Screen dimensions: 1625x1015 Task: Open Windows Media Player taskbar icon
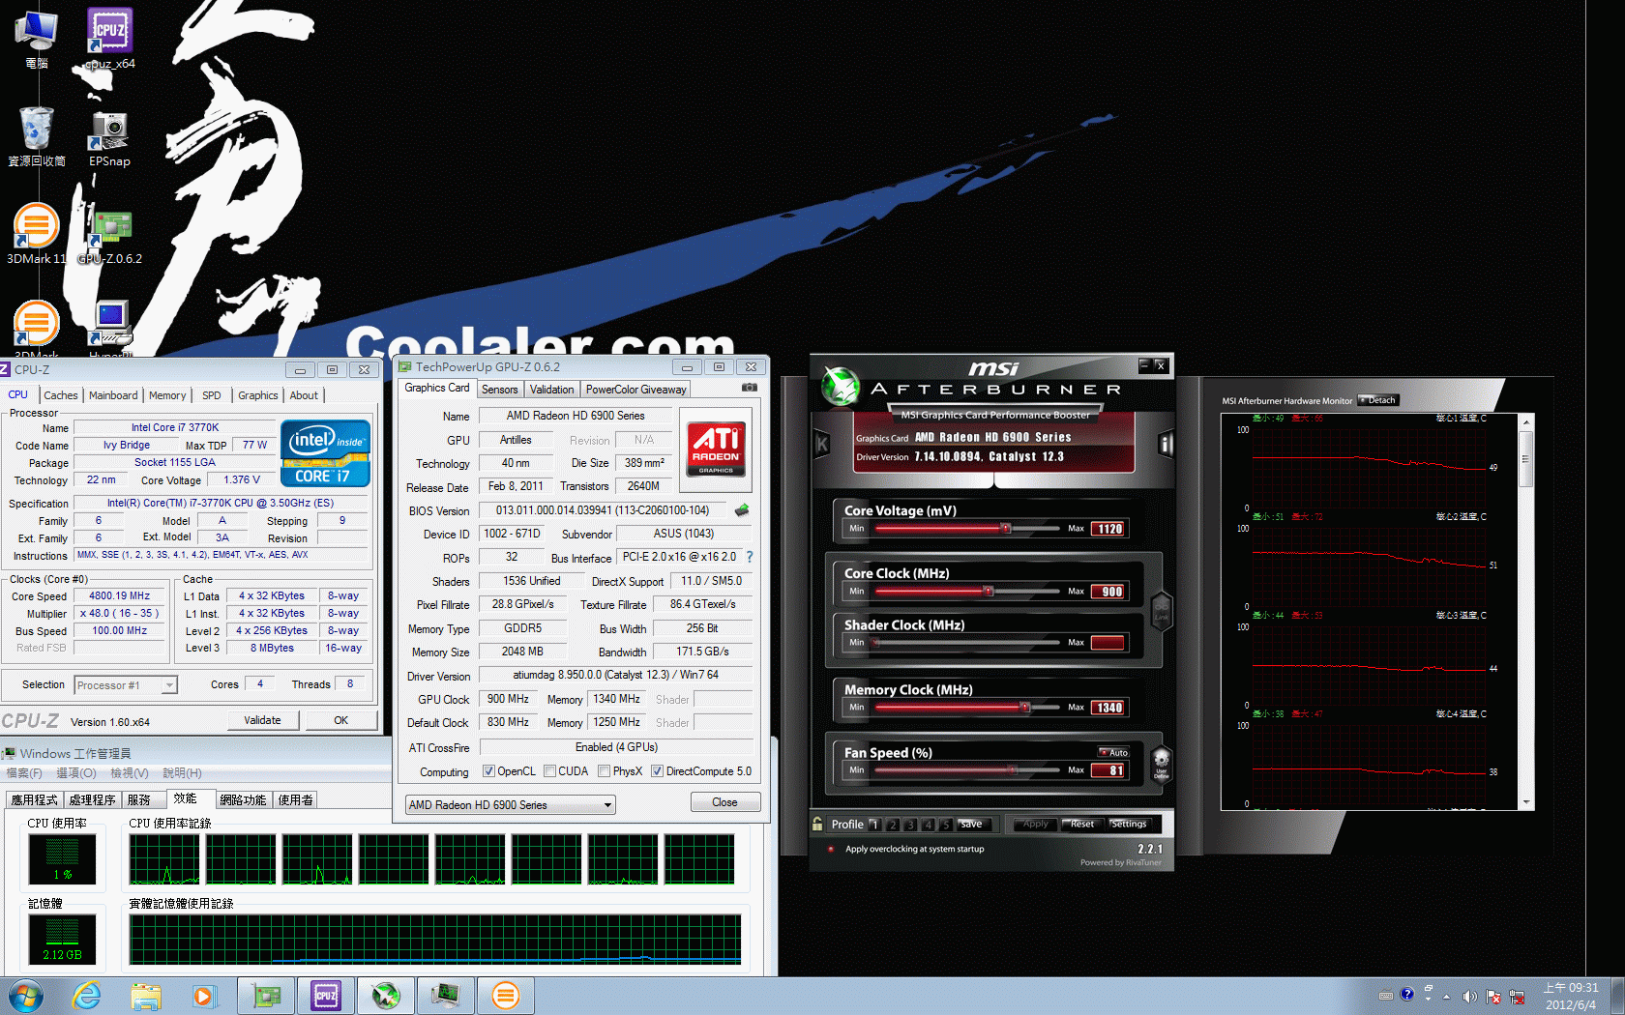click(x=204, y=996)
